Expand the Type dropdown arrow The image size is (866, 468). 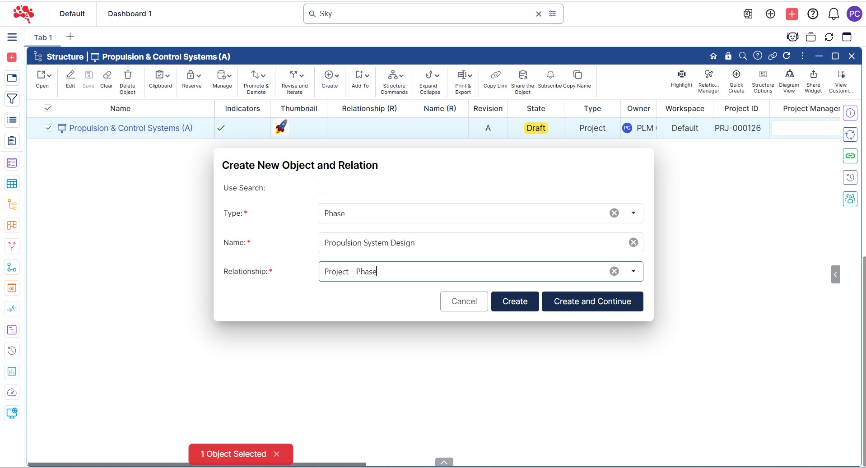633,213
